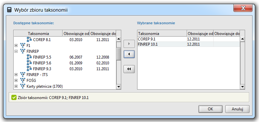Select the FINREP group label
This screenshot has width=259, height=122.
(x=32, y=51)
